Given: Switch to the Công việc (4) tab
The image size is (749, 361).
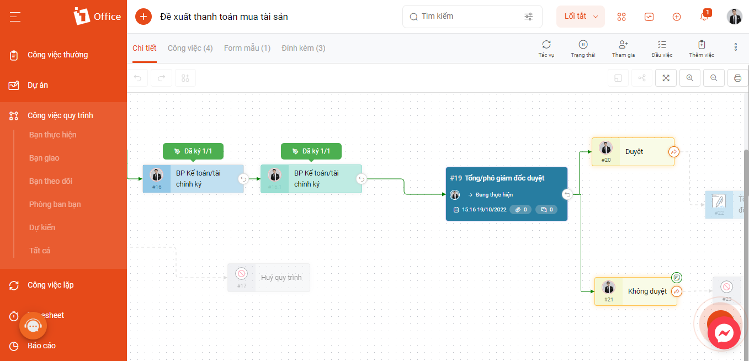Looking at the screenshot, I should click(190, 48).
